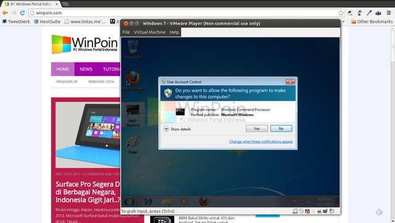Expand Show details in UAC dialog

177,129
